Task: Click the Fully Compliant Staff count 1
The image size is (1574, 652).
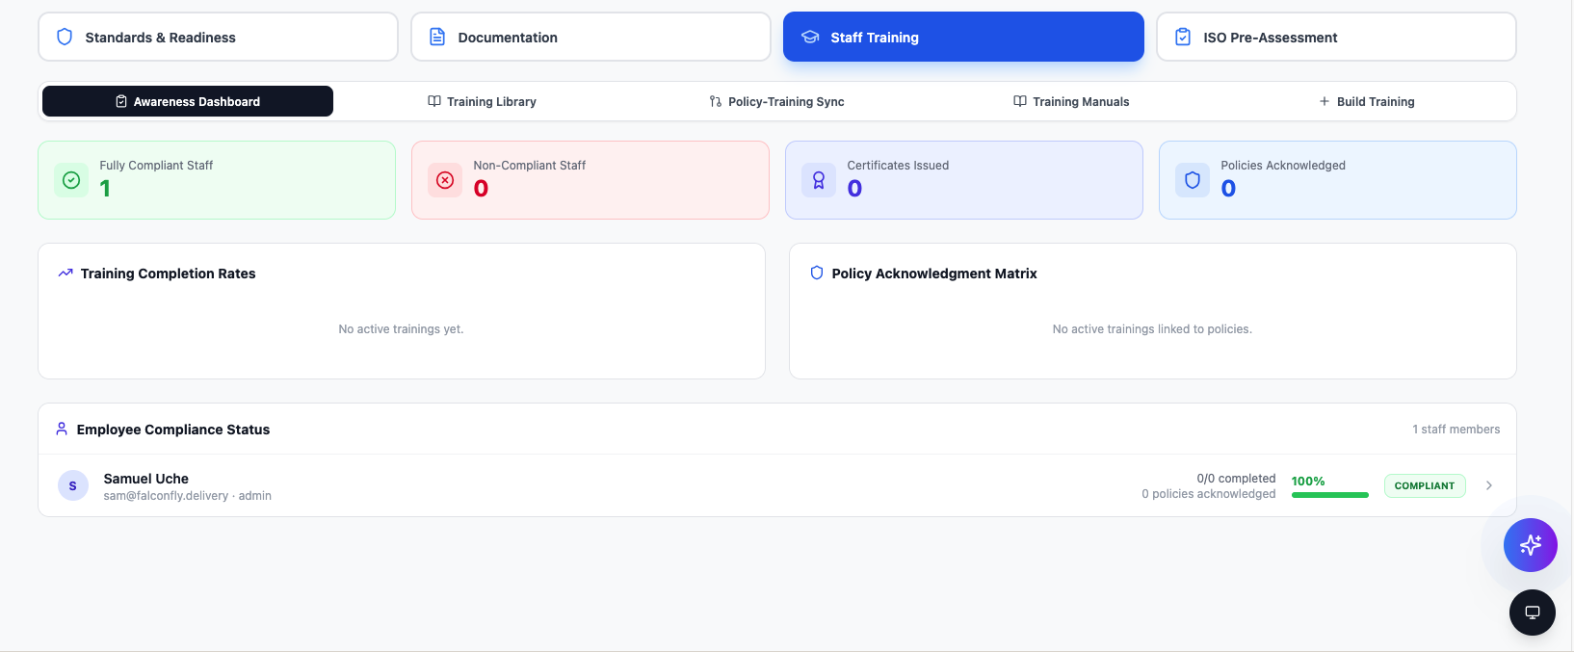Action: tap(105, 189)
